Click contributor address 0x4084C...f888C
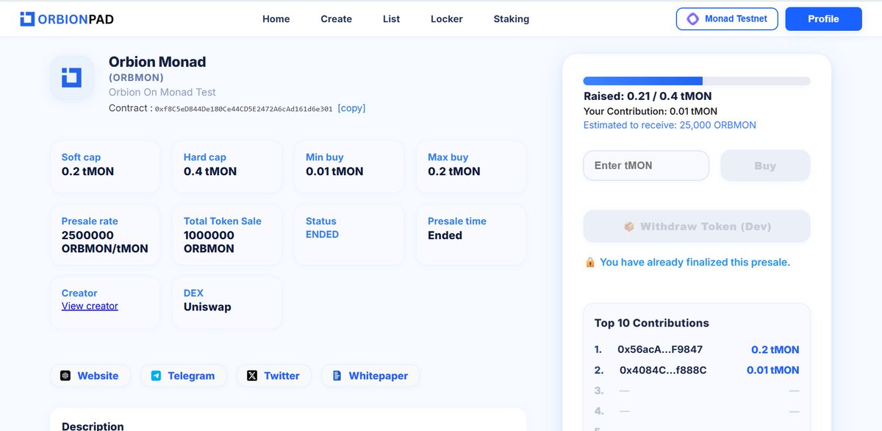The image size is (882, 431). (663, 370)
